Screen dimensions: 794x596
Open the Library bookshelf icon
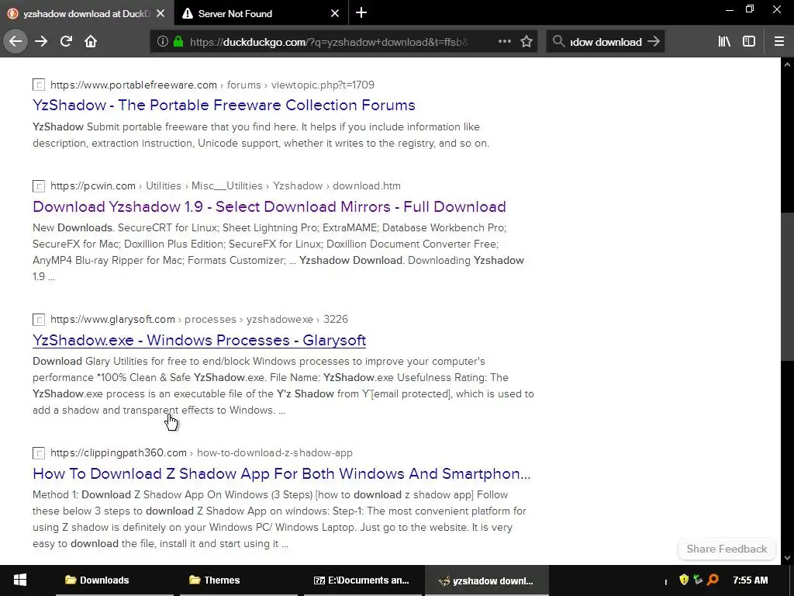tap(724, 42)
